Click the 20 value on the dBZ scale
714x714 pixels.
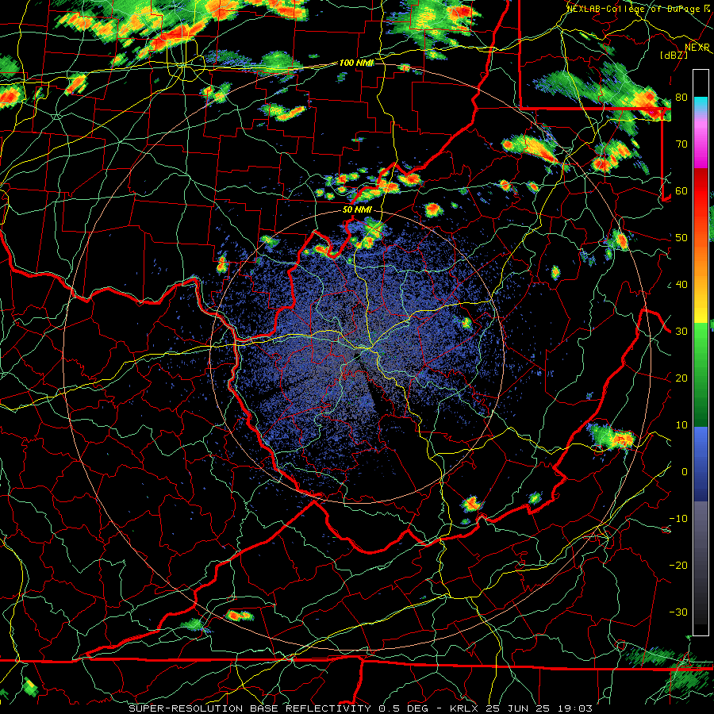coord(681,378)
